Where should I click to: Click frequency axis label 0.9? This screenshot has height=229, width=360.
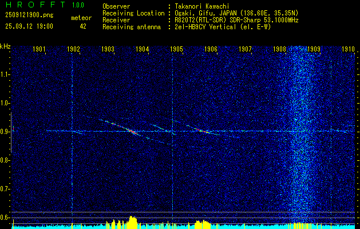(5, 132)
